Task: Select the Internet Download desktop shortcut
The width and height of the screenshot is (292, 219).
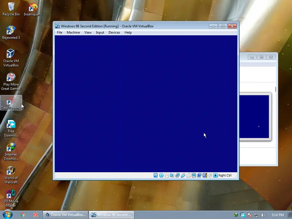Action: click(x=11, y=152)
